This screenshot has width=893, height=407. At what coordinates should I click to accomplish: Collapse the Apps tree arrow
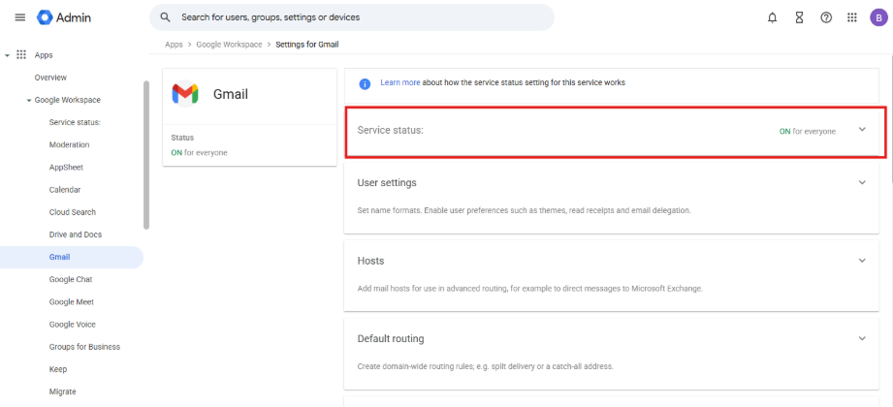pyautogui.click(x=7, y=55)
